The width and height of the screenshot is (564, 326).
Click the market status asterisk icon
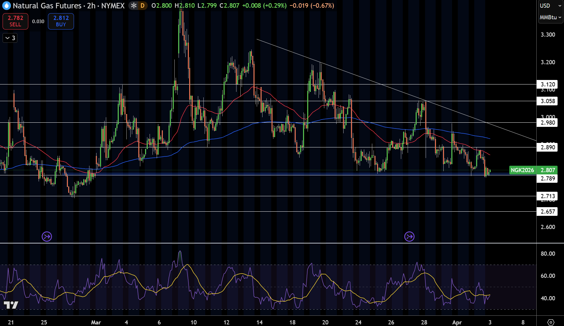tap(134, 6)
